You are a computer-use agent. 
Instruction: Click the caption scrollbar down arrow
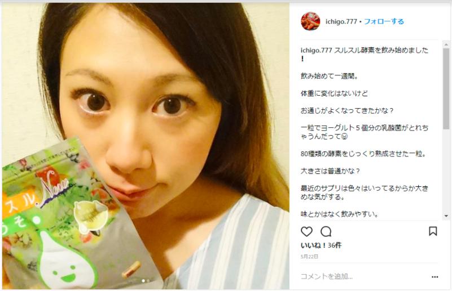446,216
